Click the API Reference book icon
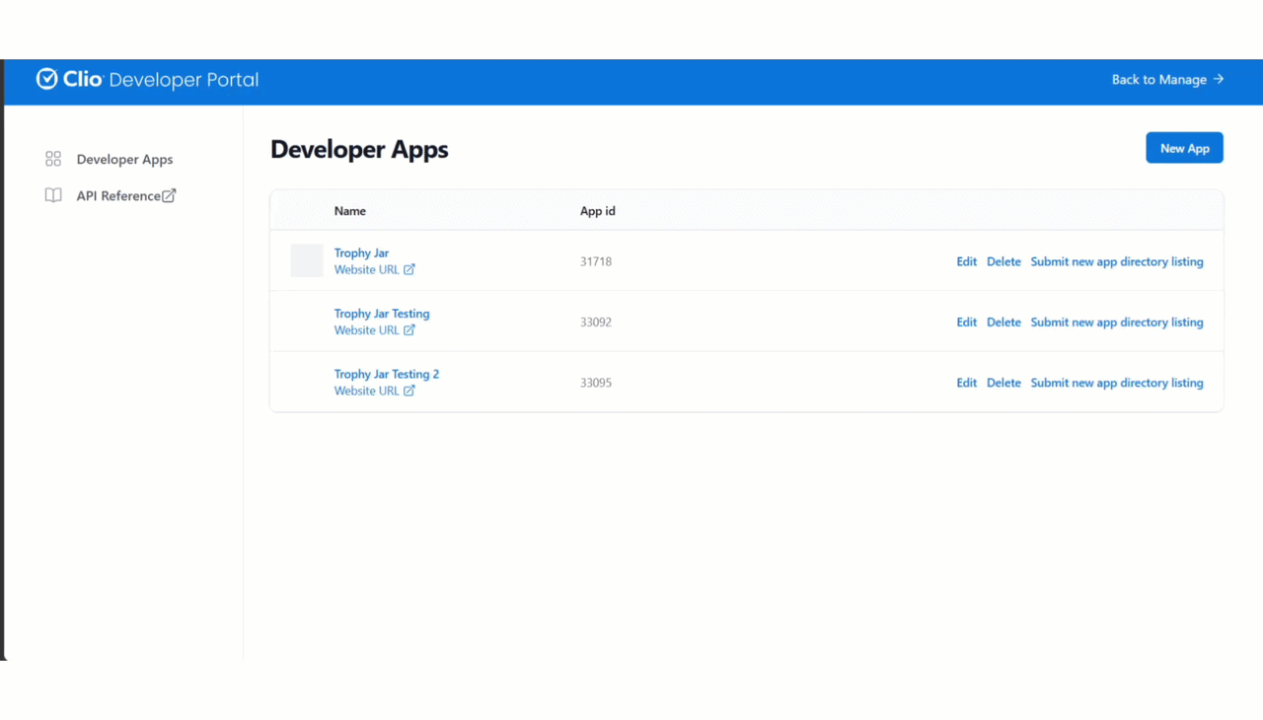The width and height of the screenshot is (1263, 720). [x=53, y=195]
